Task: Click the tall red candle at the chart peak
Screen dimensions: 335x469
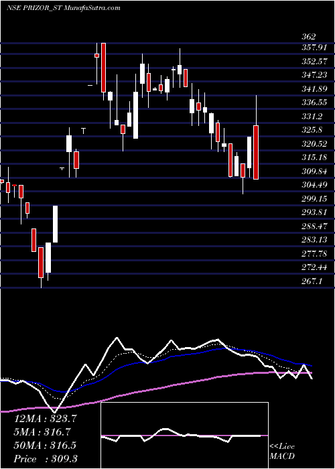Action: click(x=103, y=68)
